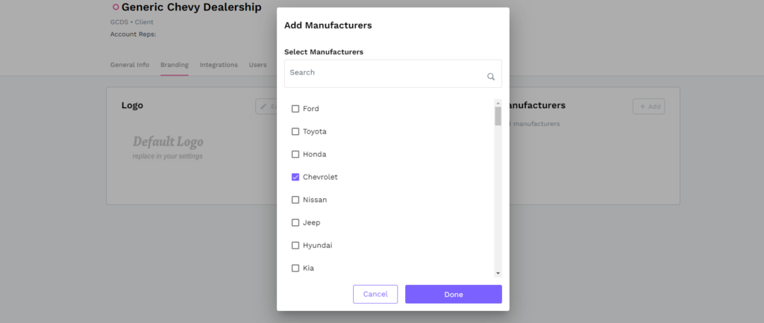Toggle the Kia checkbox
Screen dimensions: 764x323
pyautogui.click(x=295, y=268)
